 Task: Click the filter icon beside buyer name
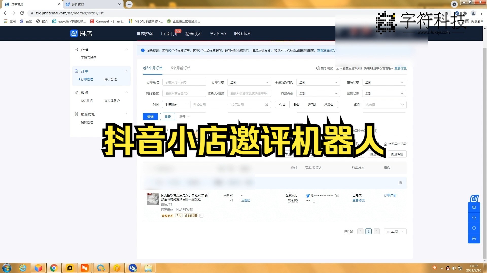point(337,196)
